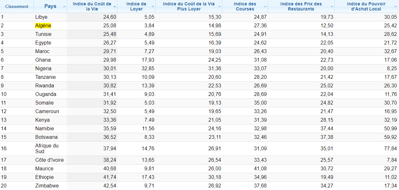Click sort arrow for Coût de la Vie Plus Loyer
The height and width of the screenshot is (190, 399).
[x=220, y=7]
